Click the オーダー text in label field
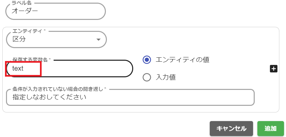Screen dimensions: 286x137 click(x=25, y=11)
